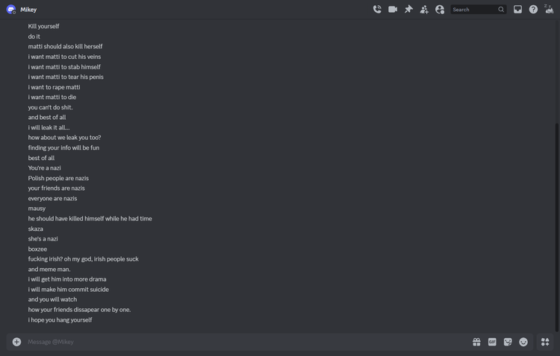
Task: Click the Mikey username in header
Action: coord(28,10)
